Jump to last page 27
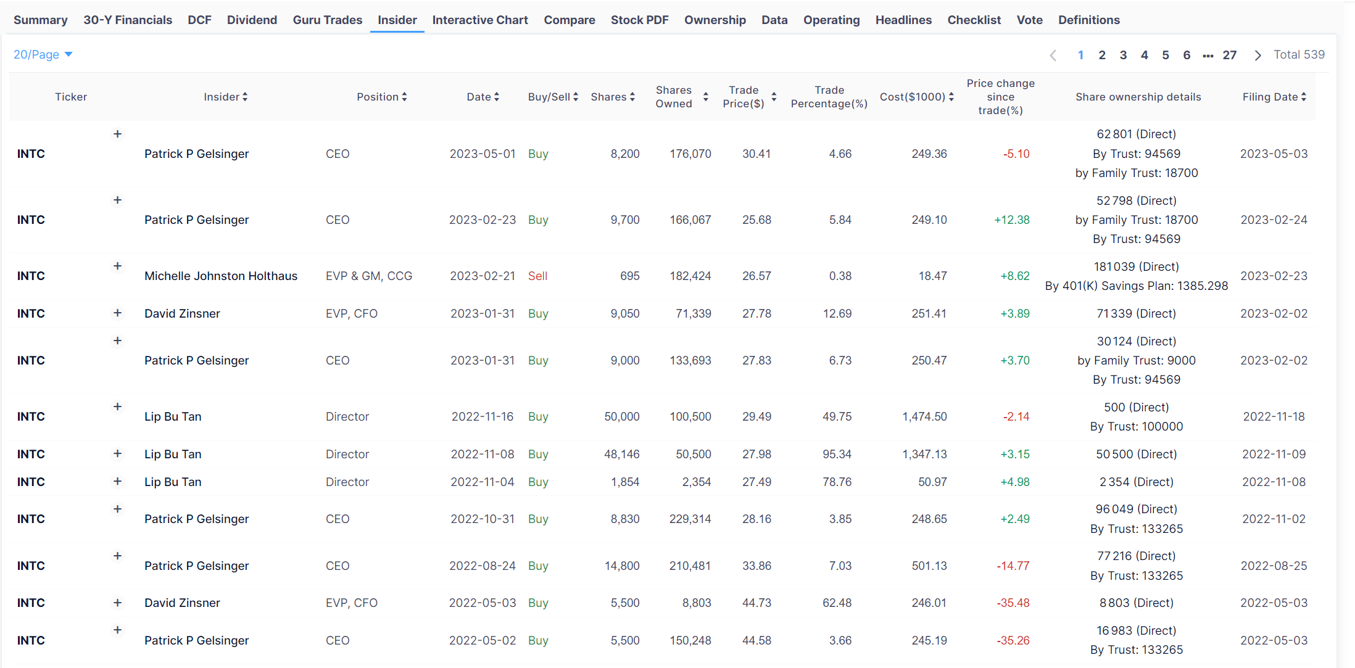Screen dimensions: 1355x668 coord(1230,55)
